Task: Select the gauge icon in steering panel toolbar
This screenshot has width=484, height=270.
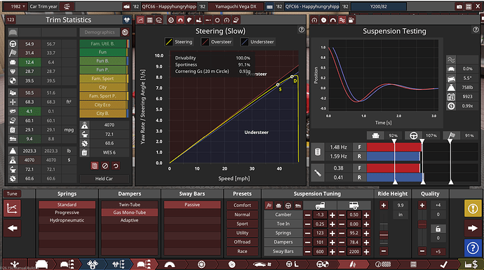Action: 227,20
